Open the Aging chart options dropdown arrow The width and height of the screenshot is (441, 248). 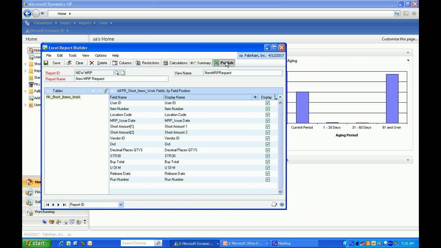click(x=408, y=61)
